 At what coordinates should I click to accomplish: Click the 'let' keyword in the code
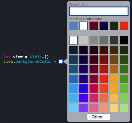tap(7, 57)
